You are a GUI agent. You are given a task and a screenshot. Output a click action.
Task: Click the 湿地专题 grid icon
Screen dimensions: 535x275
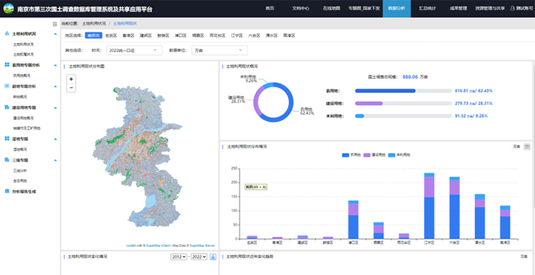coord(7,139)
